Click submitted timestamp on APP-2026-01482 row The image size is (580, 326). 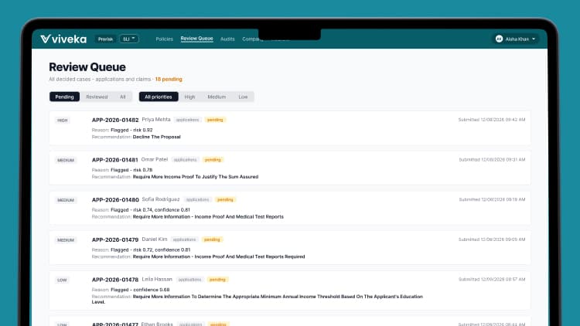coord(492,120)
